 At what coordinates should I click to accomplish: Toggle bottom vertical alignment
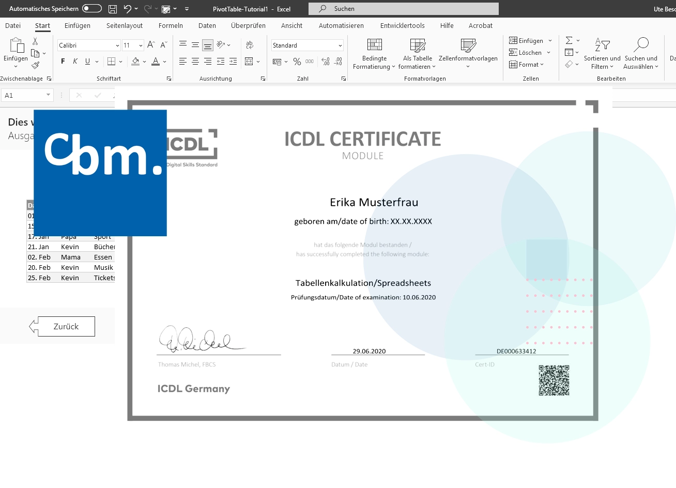208,45
